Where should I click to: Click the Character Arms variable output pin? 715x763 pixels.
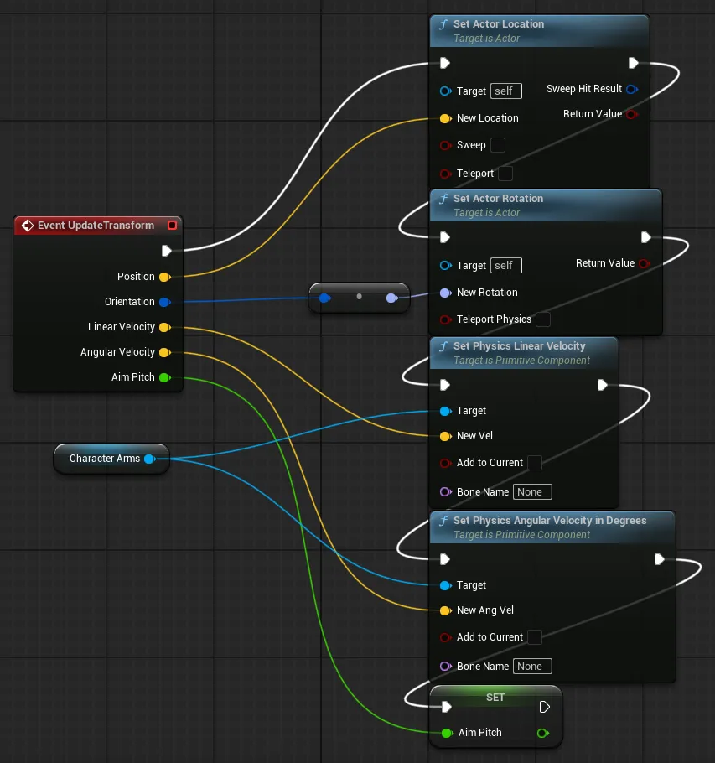150,459
